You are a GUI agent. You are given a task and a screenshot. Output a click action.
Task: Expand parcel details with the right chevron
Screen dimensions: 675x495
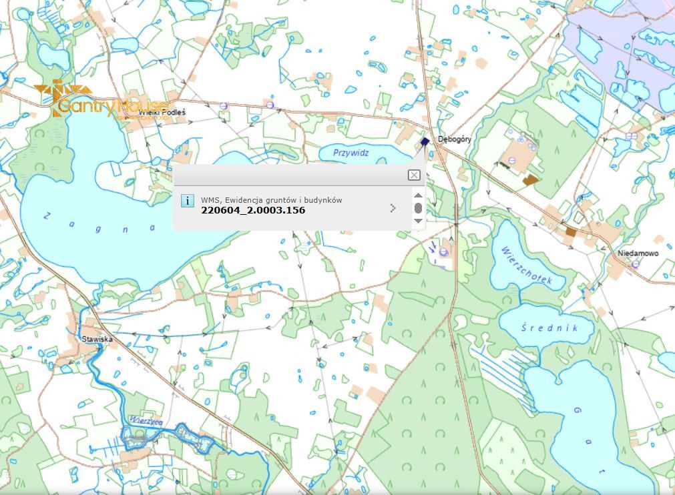tap(392, 208)
